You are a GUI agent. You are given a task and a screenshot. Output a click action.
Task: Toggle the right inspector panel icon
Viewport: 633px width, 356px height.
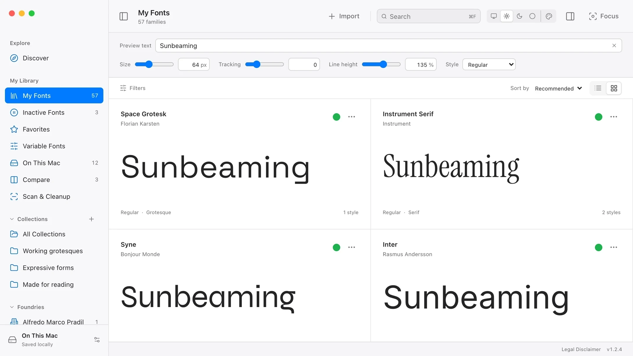pos(570,16)
